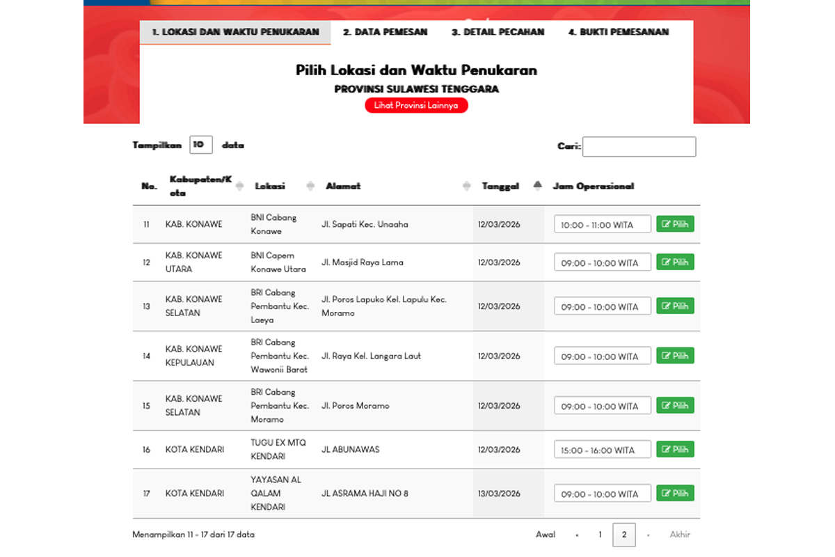835x557 pixels.
Task: Select Pilih for TUGU EX MTQ KENDARI
Action: [675, 449]
